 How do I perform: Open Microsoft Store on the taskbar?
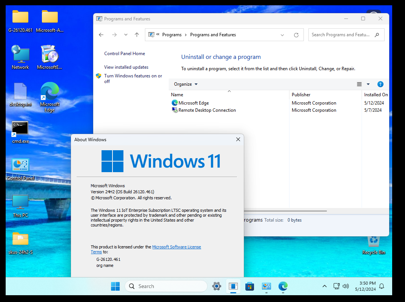tap(249, 286)
